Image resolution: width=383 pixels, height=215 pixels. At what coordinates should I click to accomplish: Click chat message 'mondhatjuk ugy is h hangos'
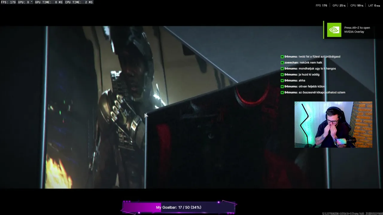click(x=317, y=68)
